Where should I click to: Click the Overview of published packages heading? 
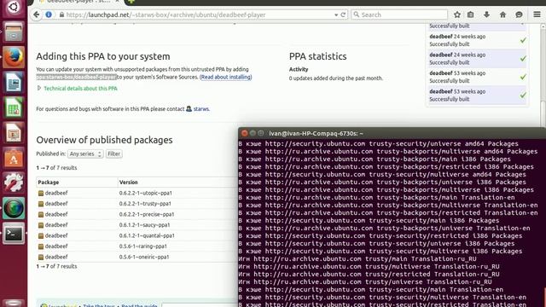click(x=104, y=140)
